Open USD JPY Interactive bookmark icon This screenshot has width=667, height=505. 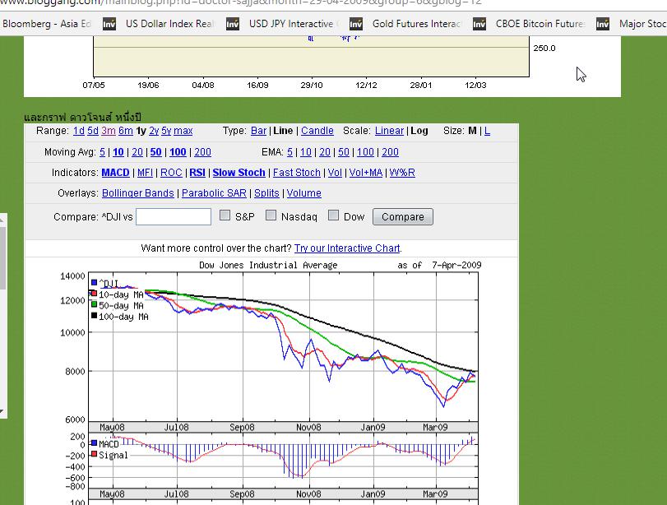coord(232,24)
